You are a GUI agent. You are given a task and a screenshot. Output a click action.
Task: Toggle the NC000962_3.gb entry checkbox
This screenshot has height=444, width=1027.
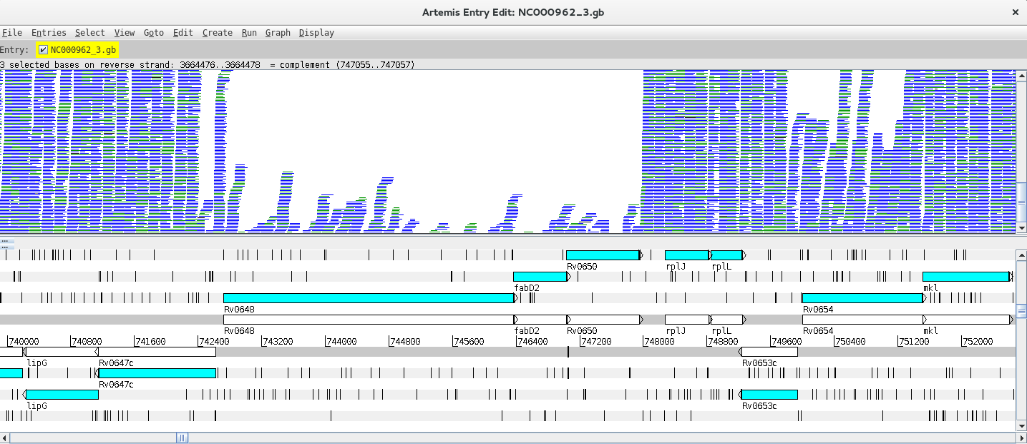(44, 49)
